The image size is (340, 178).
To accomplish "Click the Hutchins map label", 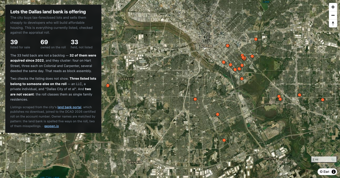I will (270, 159).
